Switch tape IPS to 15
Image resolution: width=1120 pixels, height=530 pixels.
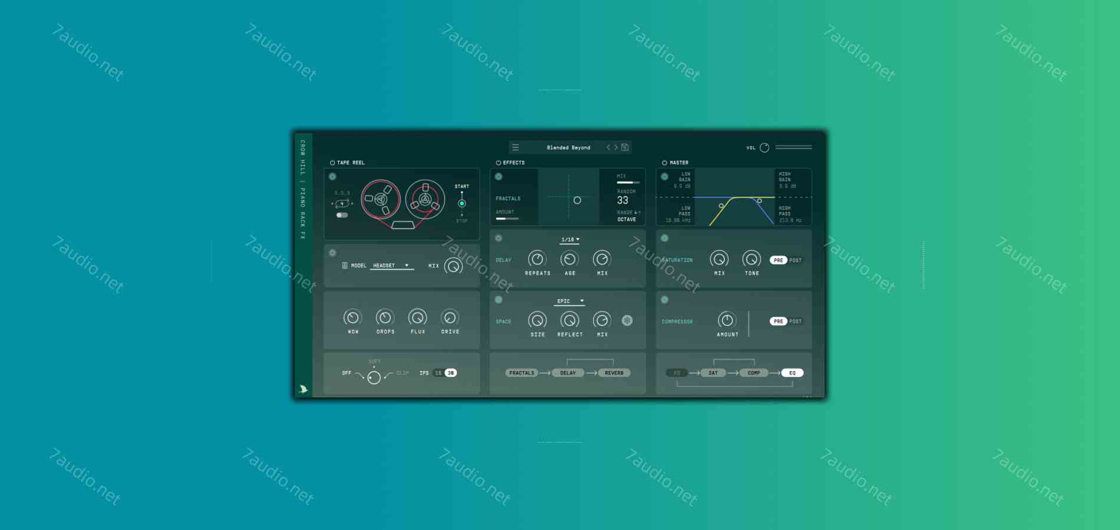(437, 373)
